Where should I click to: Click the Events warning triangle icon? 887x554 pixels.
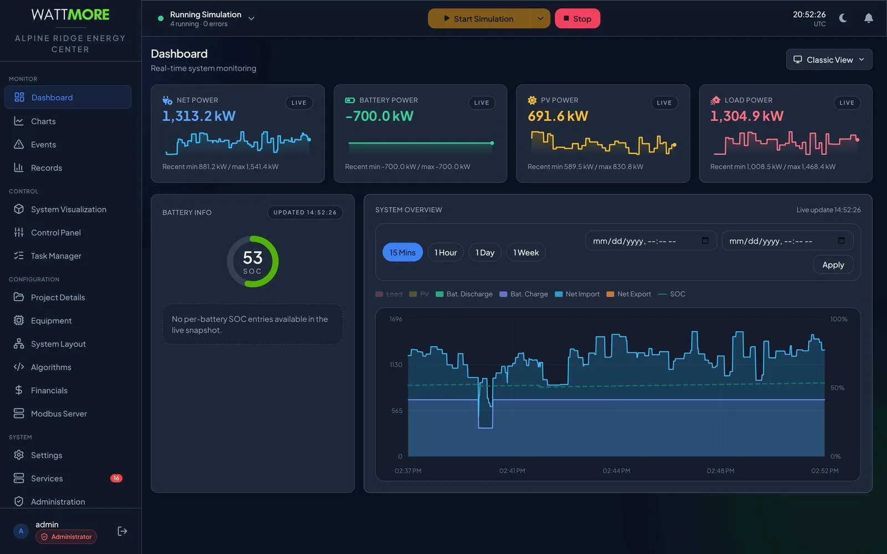(19, 144)
